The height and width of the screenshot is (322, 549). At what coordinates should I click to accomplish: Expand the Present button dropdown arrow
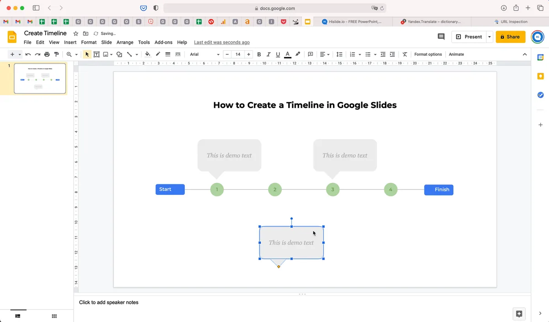point(490,37)
